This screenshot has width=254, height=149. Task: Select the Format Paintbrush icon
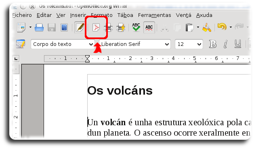[207, 27]
